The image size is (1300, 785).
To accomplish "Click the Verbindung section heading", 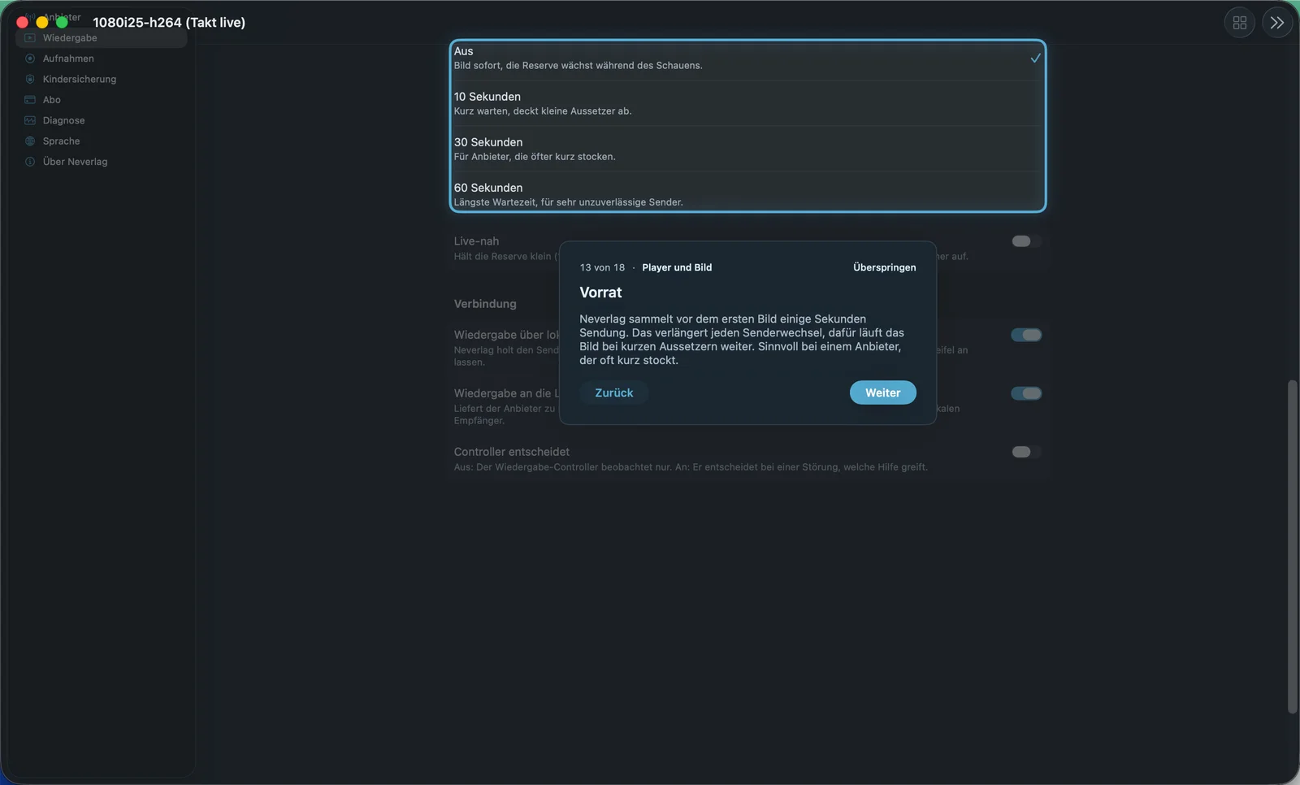I will pos(485,304).
